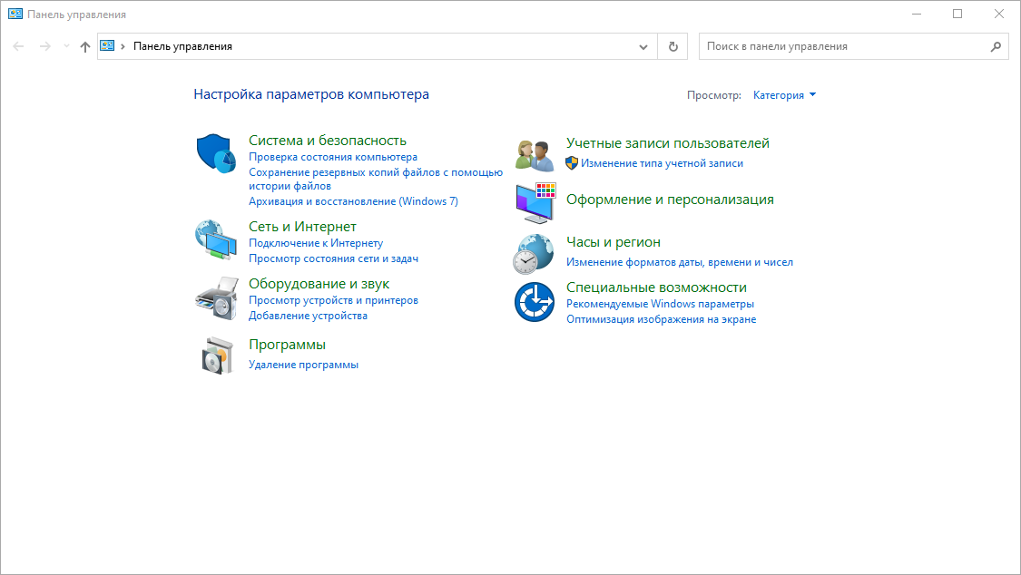Open the Appearance and Personalization monitor icon
This screenshot has height=575, width=1021.
pyautogui.click(x=535, y=203)
